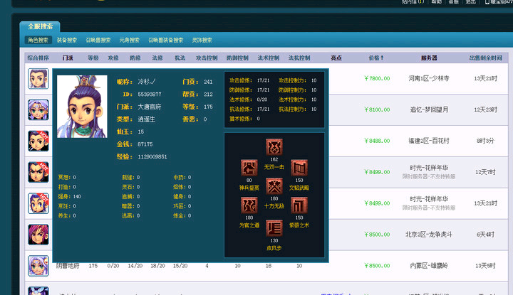
Task: Open the 帮助 link in top bar
Action: pos(436,2)
